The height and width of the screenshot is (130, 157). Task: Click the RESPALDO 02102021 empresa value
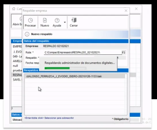tap(56, 46)
